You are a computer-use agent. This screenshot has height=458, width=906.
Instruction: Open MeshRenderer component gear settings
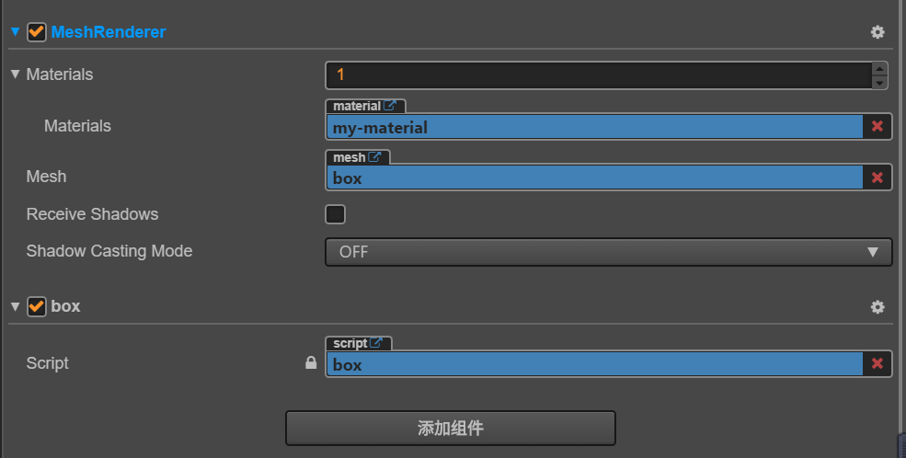[877, 32]
